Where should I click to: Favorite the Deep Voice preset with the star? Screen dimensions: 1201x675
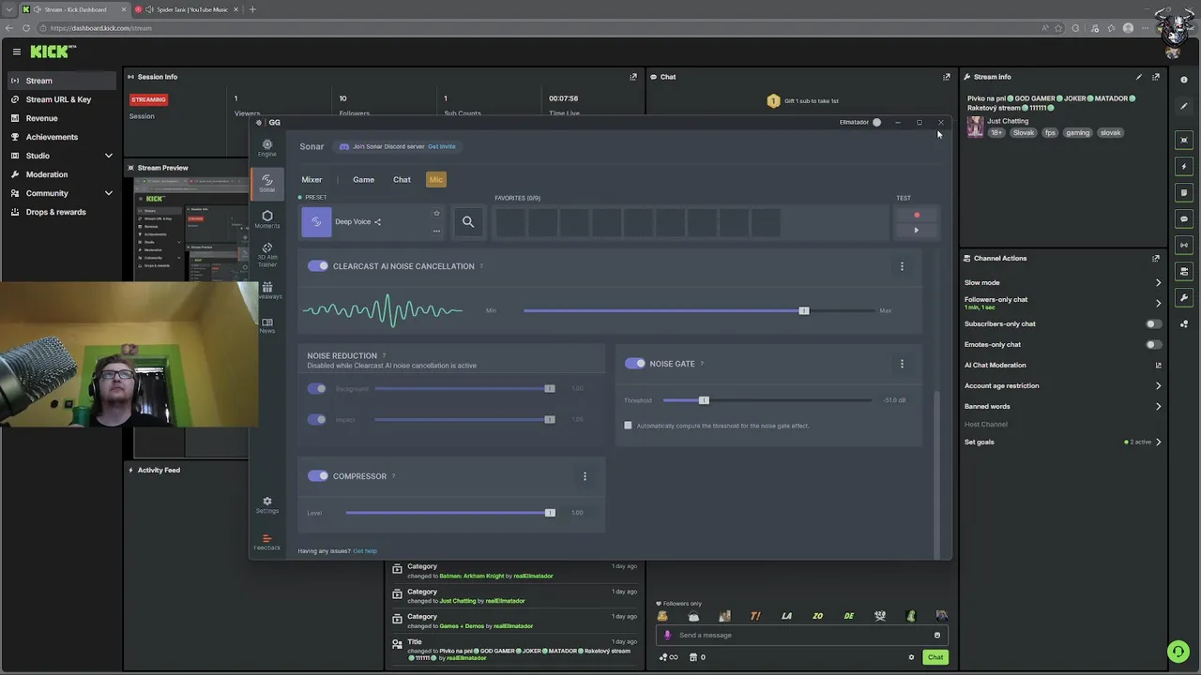point(436,214)
